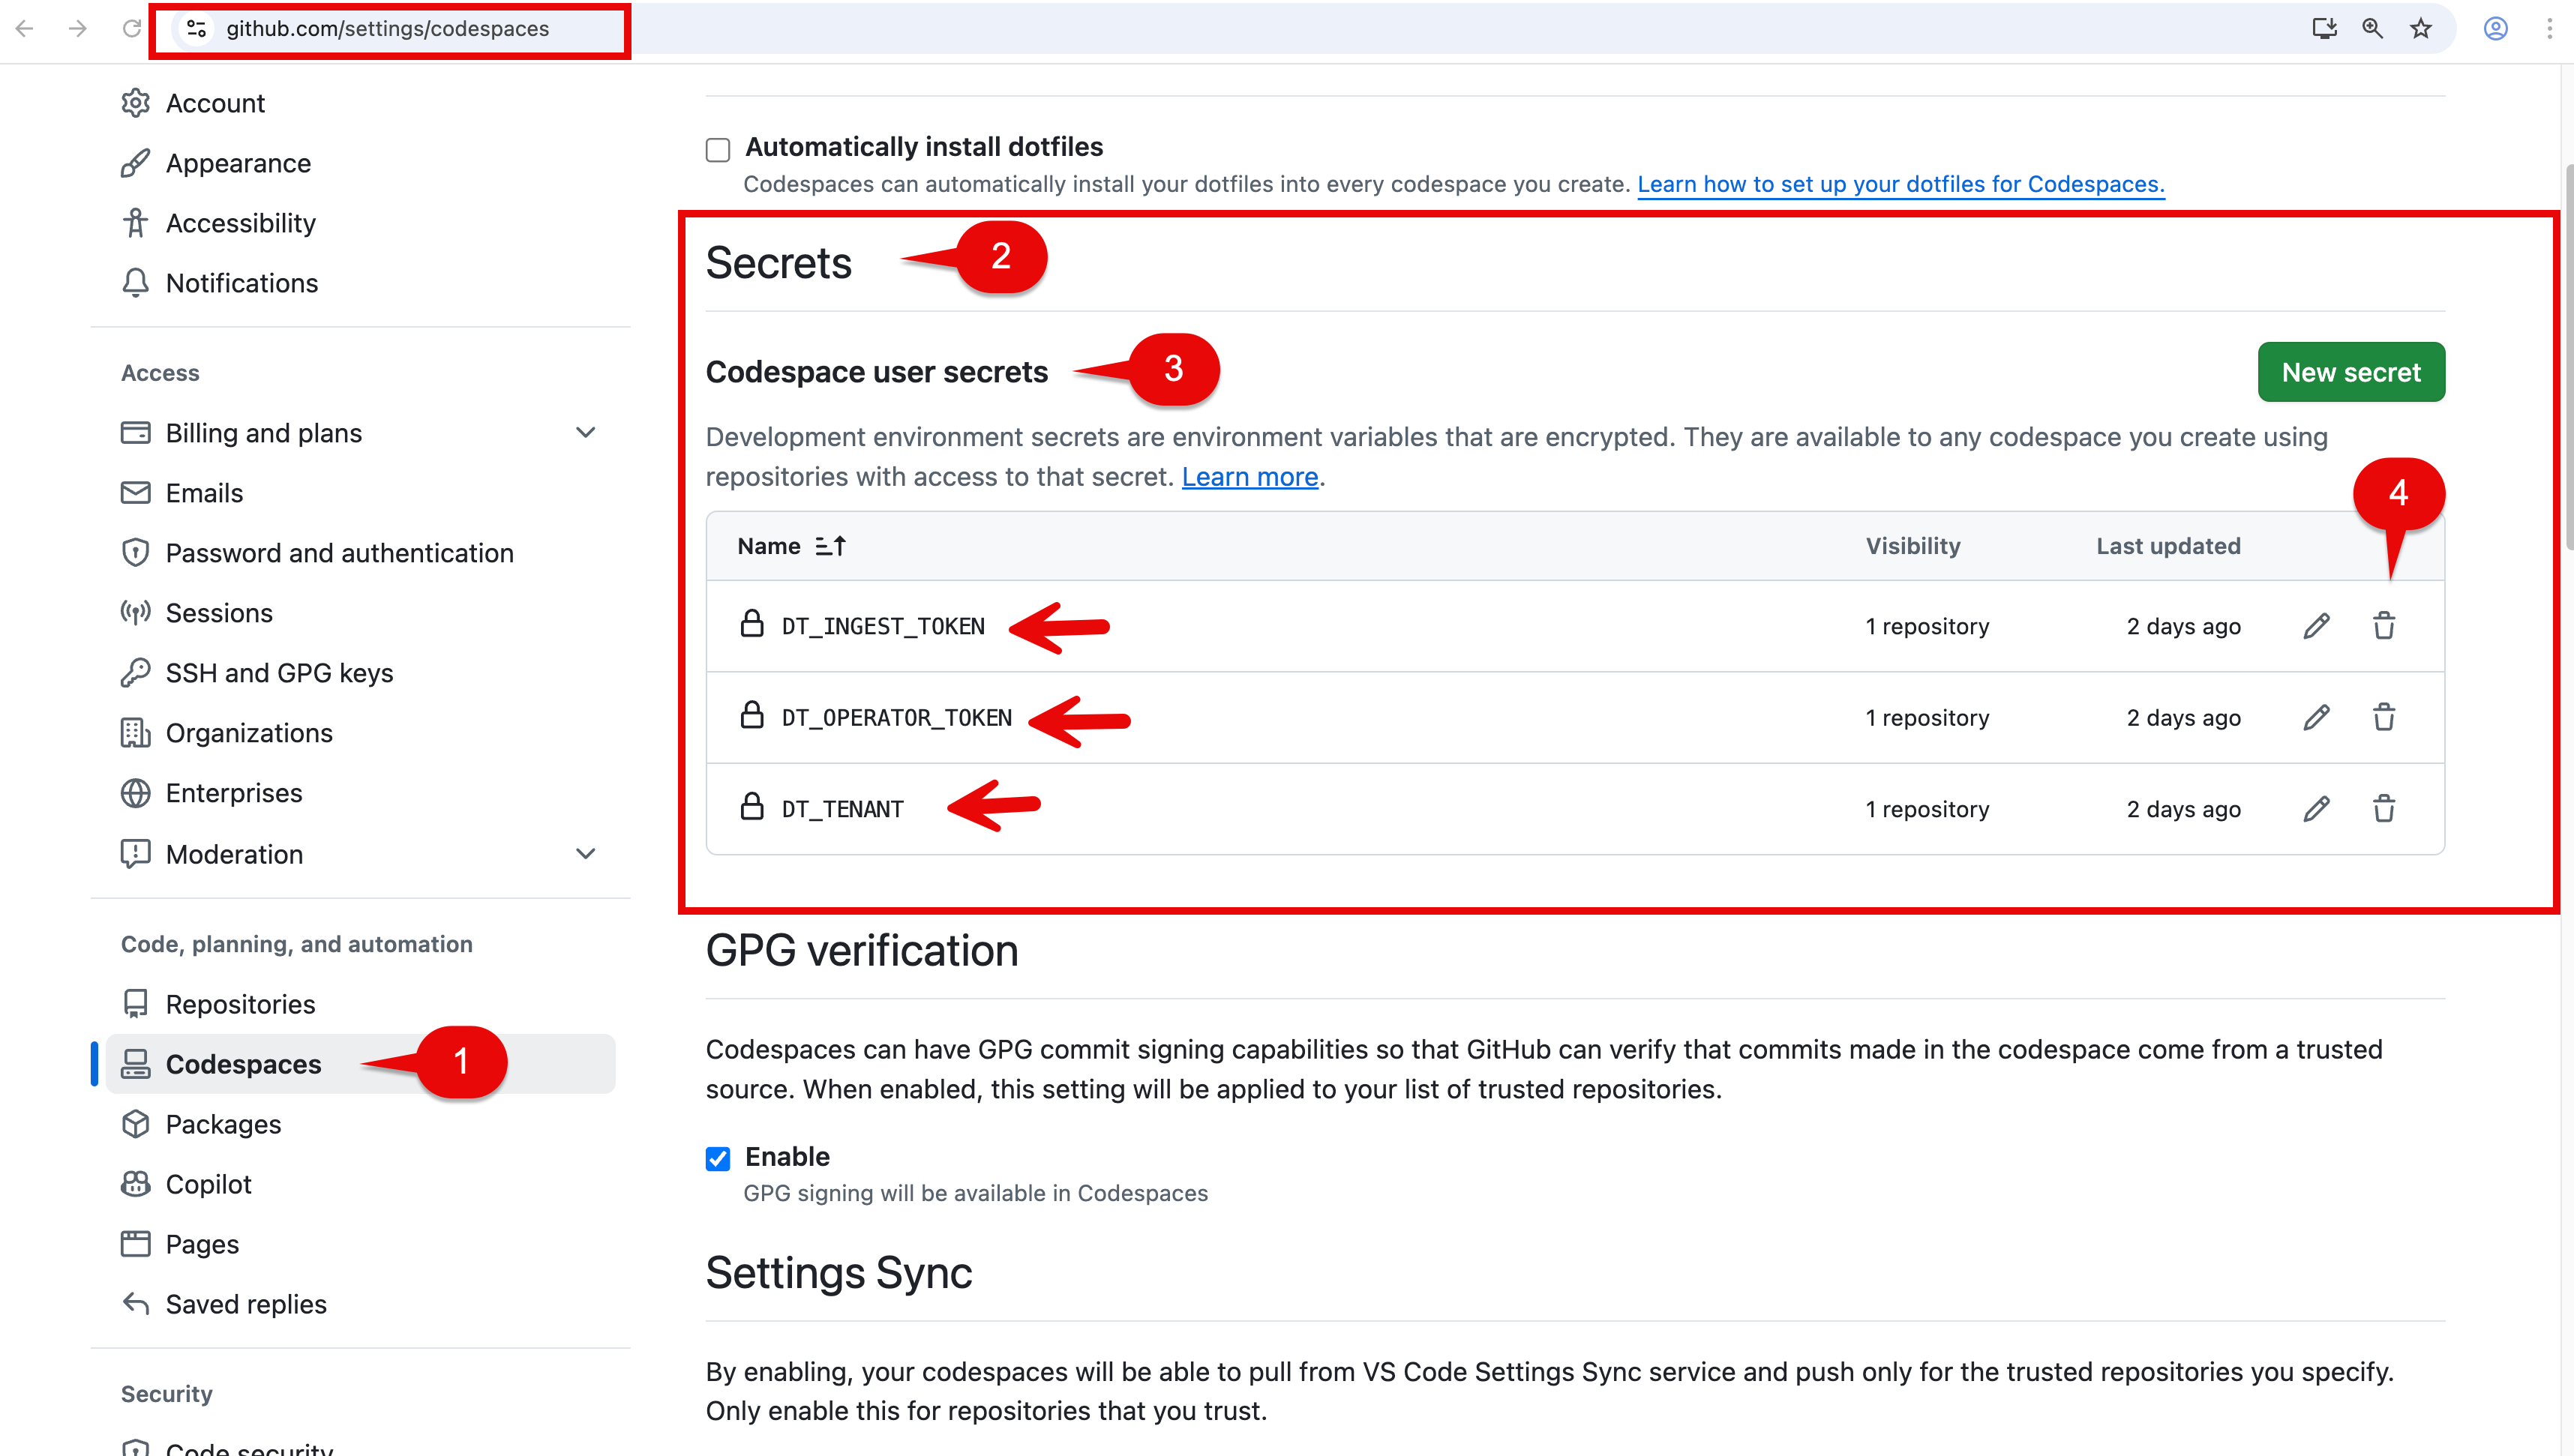Uncheck the GPG verification Enable checkbox

pyautogui.click(x=717, y=1158)
